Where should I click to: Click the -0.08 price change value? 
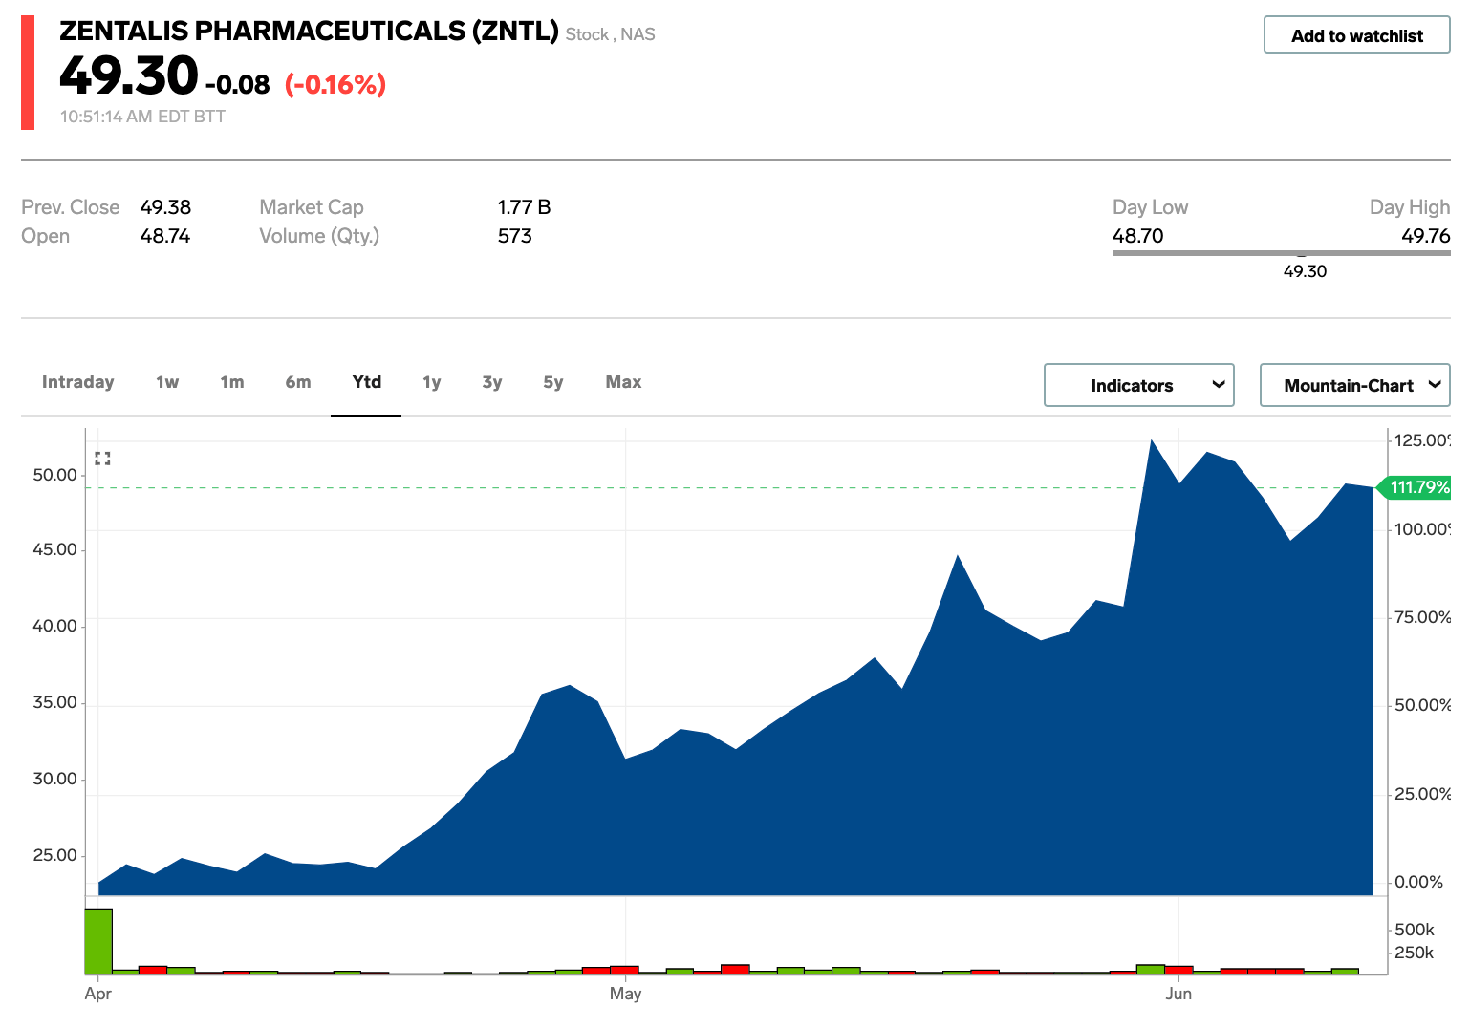coord(238,85)
